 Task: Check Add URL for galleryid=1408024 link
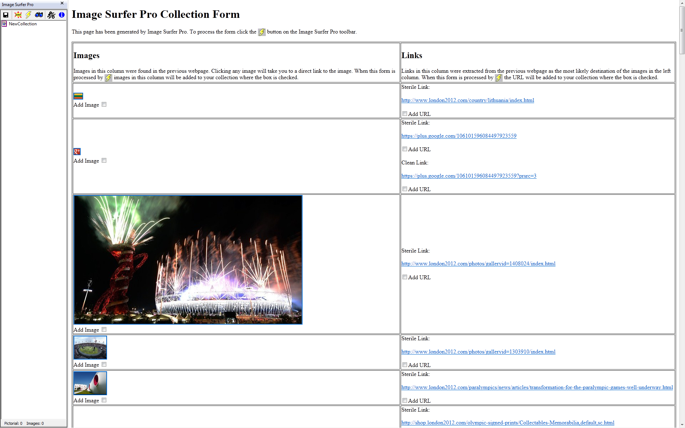(x=405, y=277)
